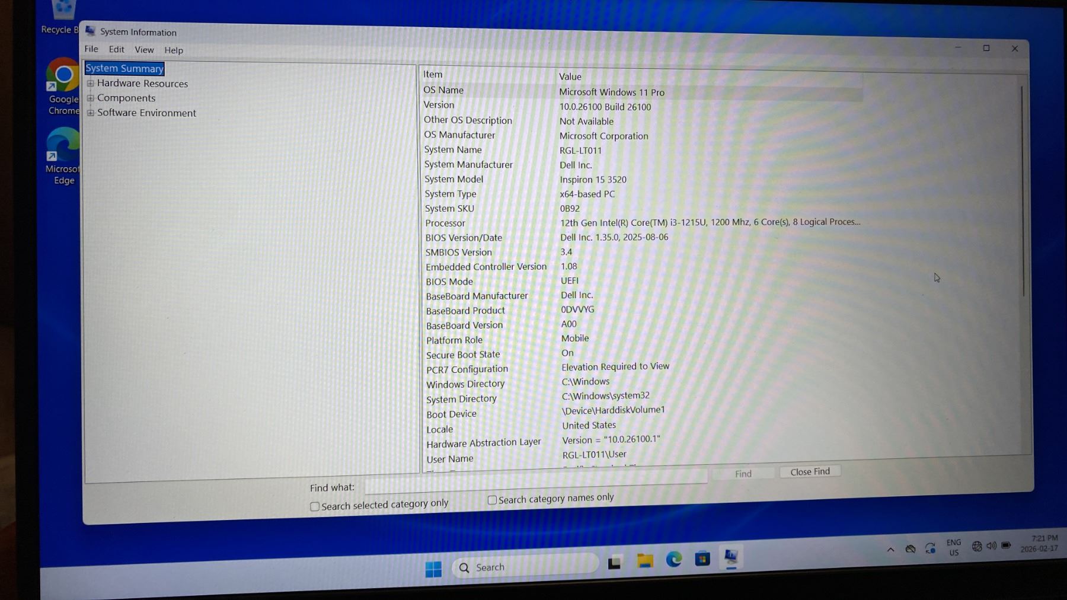The image size is (1067, 600).
Task: Click the Find button
Action: click(743, 473)
